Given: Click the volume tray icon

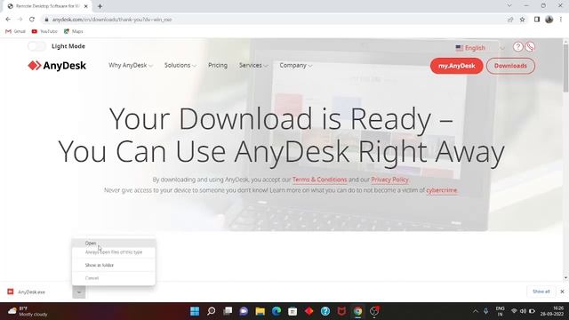Looking at the screenshot, I should pos(523,311).
